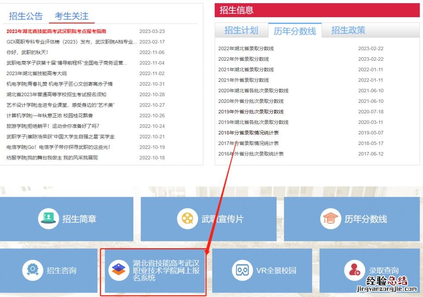The height and width of the screenshot is (297, 423).
Task: Open the 招生计划 tab
Action: tap(241, 30)
